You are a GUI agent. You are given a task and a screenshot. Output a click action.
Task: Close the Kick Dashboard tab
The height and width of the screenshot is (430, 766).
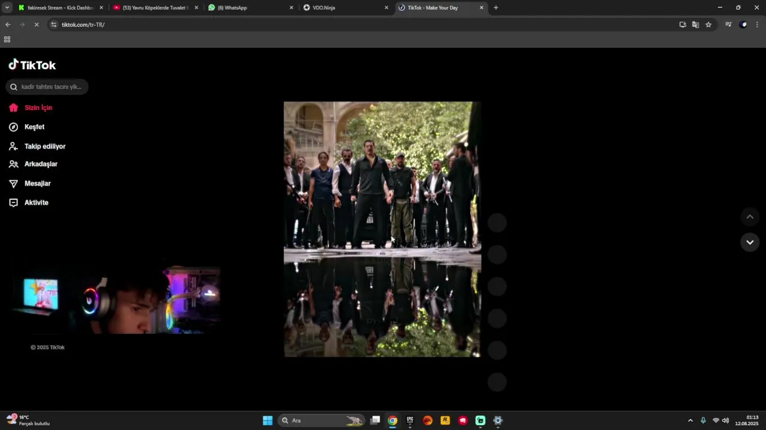coord(101,8)
